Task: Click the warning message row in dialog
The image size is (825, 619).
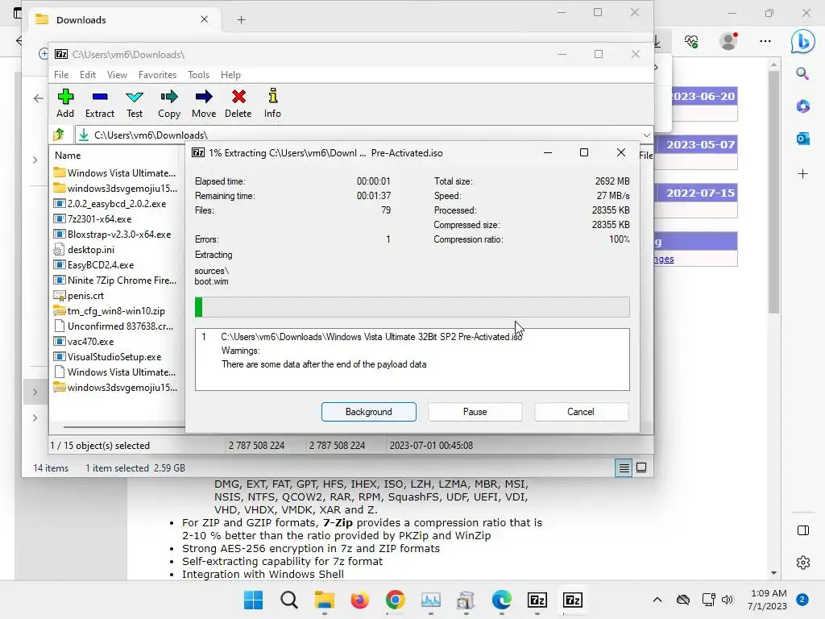Action: (324, 364)
